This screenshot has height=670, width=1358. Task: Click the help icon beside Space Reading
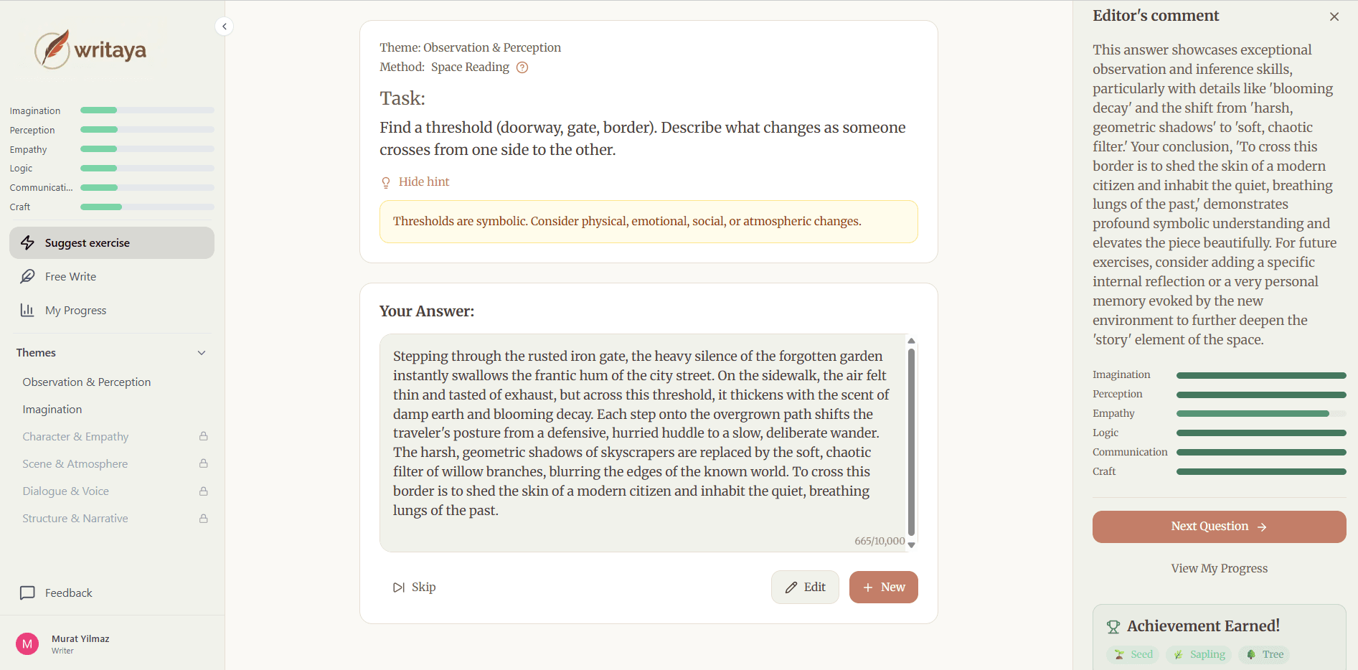coord(522,67)
